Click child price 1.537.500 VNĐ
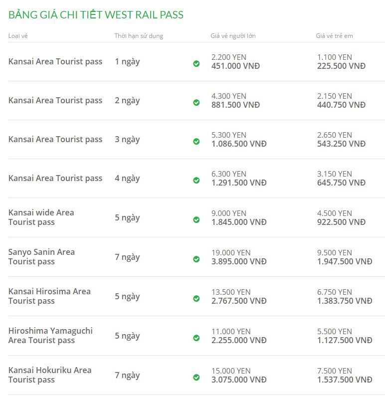385x396 pixels. [345, 380]
